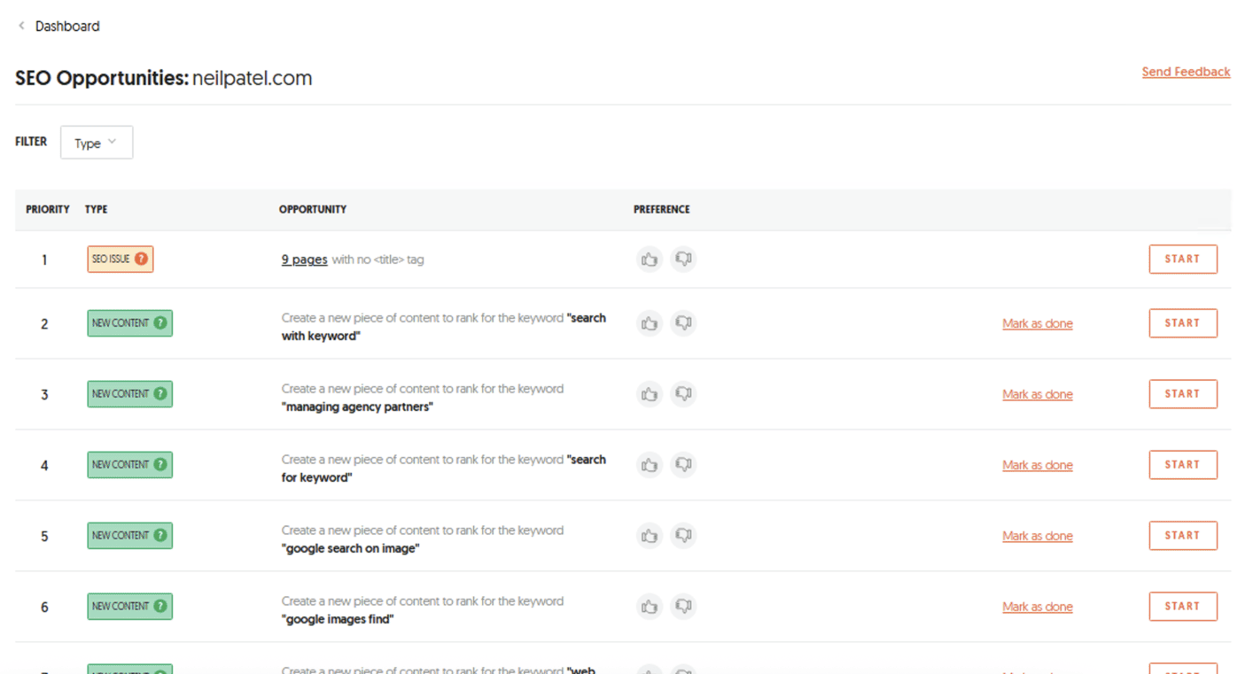Image resolution: width=1245 pixels, height=674 pixels.
Task: Toggle thumbs down preference for "google search on image"
Action: (682, 535)
